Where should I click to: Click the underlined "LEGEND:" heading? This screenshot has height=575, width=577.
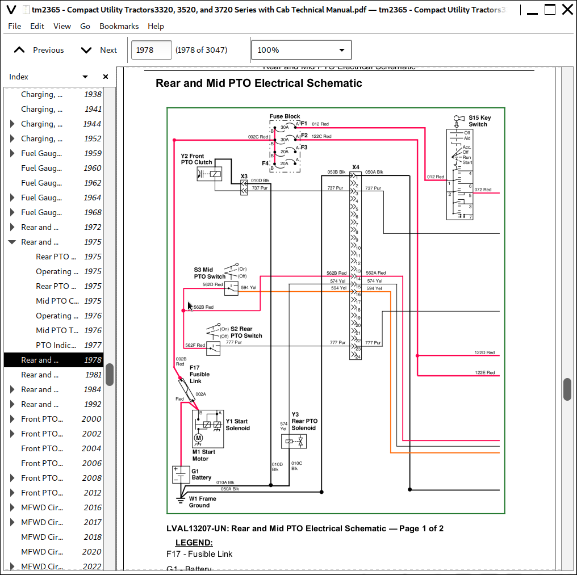(x=194, y=543)
